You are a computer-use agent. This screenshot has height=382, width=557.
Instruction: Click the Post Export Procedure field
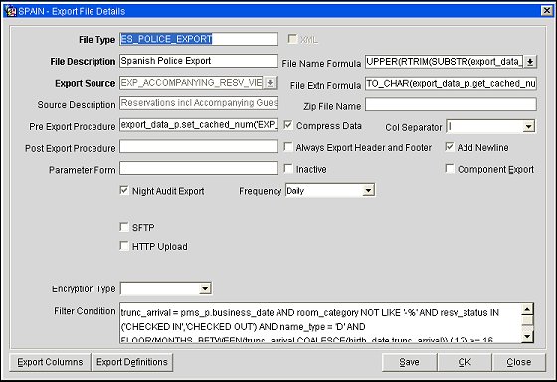tap(198, 147)
